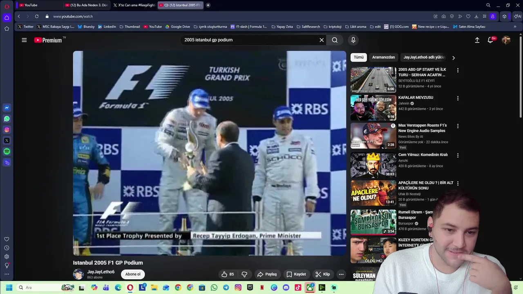Open YouTube notifications bell
This screenshot has width=523, height=294.
click(491, 40)
